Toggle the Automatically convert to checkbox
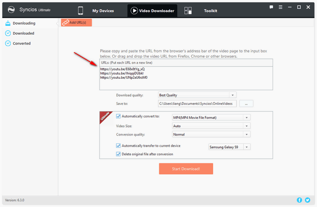The width and height of the screenshot is (317, 207). (118, 116)
